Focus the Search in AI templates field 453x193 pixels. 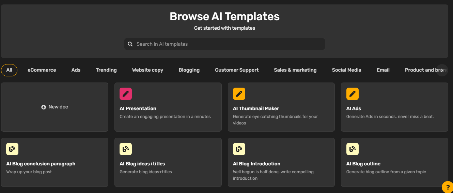point(224,44)
